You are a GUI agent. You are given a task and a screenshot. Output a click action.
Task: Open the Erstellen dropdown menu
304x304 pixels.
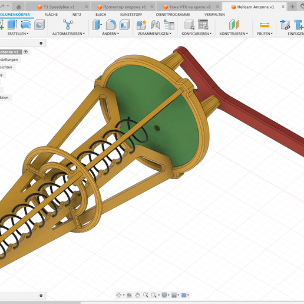click(18, 34)
